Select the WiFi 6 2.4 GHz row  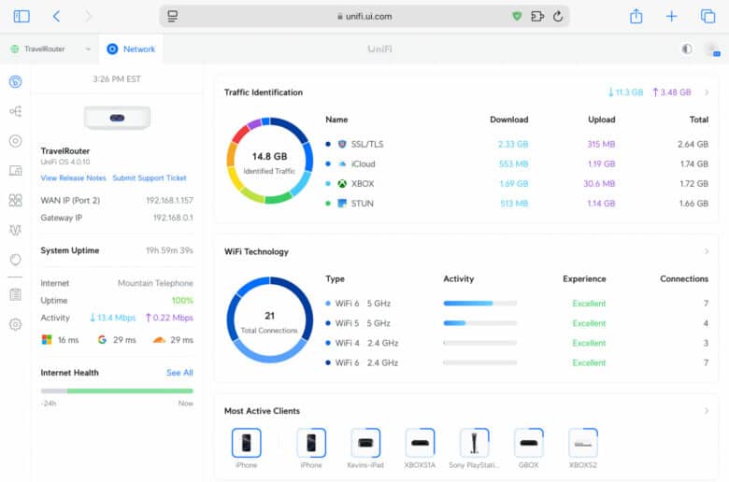tap(517, 362)
